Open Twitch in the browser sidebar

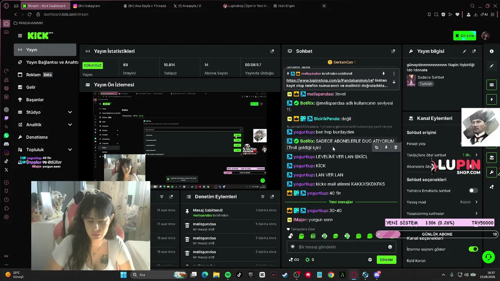(x=6, y=118)
